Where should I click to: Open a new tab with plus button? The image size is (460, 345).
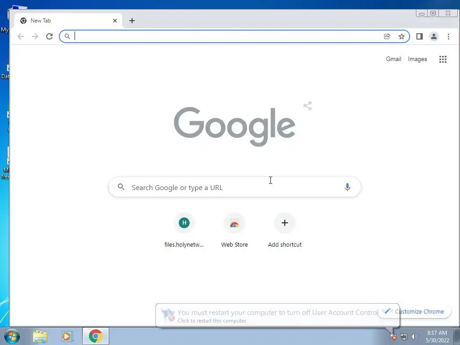tap(132, 21)
